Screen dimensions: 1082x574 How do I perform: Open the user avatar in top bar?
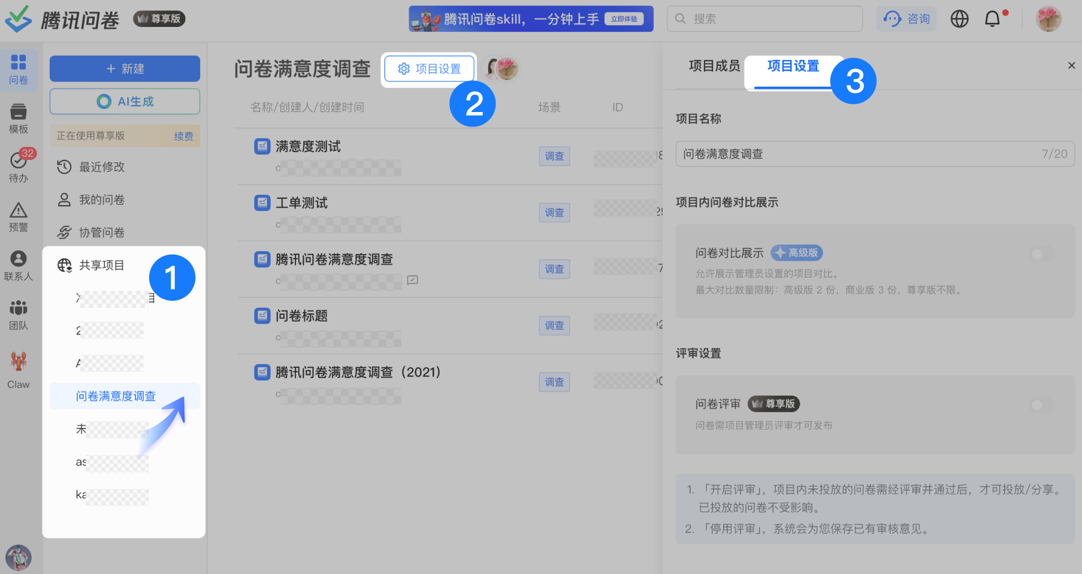click(x=1048, y=19)
